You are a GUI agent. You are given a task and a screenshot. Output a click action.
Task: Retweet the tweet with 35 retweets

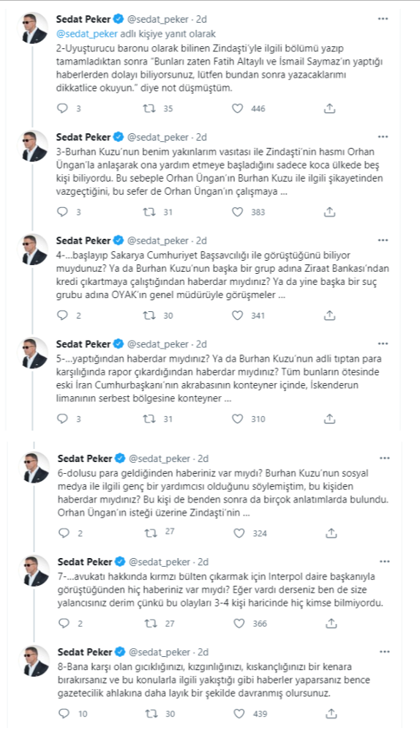coord(149,108)
